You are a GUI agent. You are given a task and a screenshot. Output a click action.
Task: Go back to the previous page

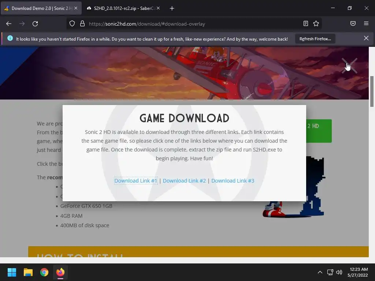[x=9, y=24]
